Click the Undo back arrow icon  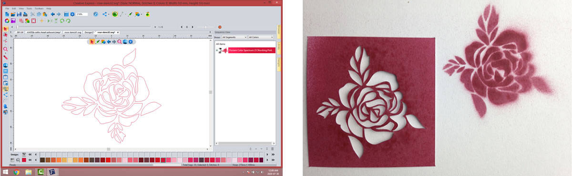coord(53,14)
